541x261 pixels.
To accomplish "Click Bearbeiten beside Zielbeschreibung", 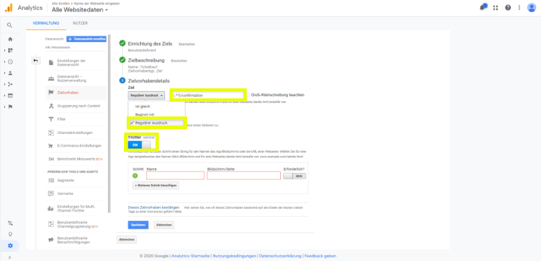I will click(x=179, y=61).
